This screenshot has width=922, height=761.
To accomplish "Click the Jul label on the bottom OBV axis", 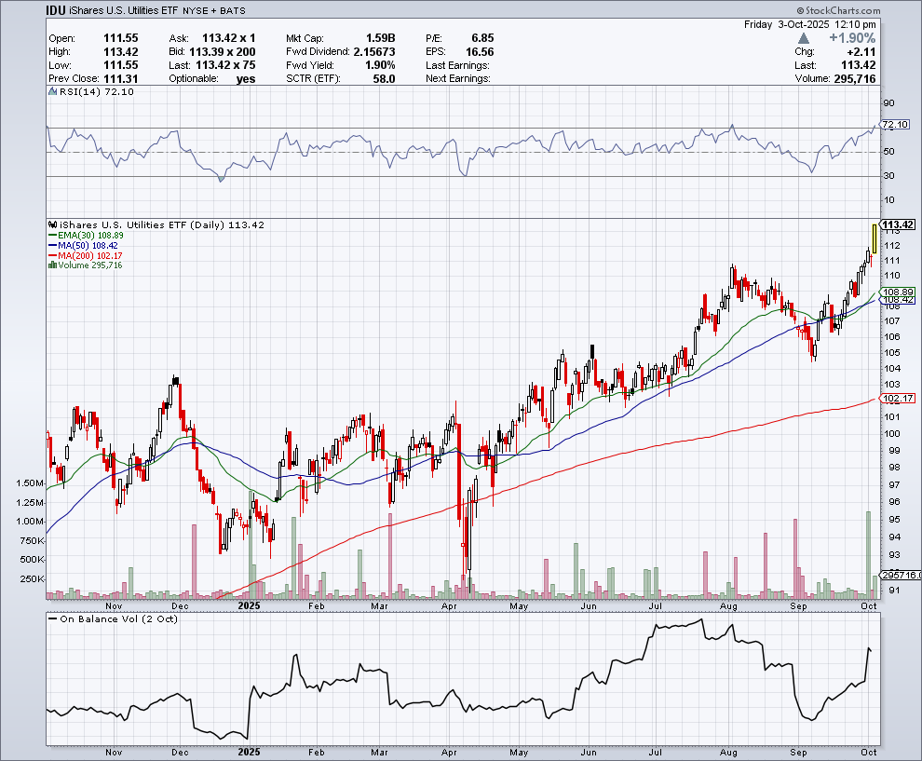I will (656, 751).
